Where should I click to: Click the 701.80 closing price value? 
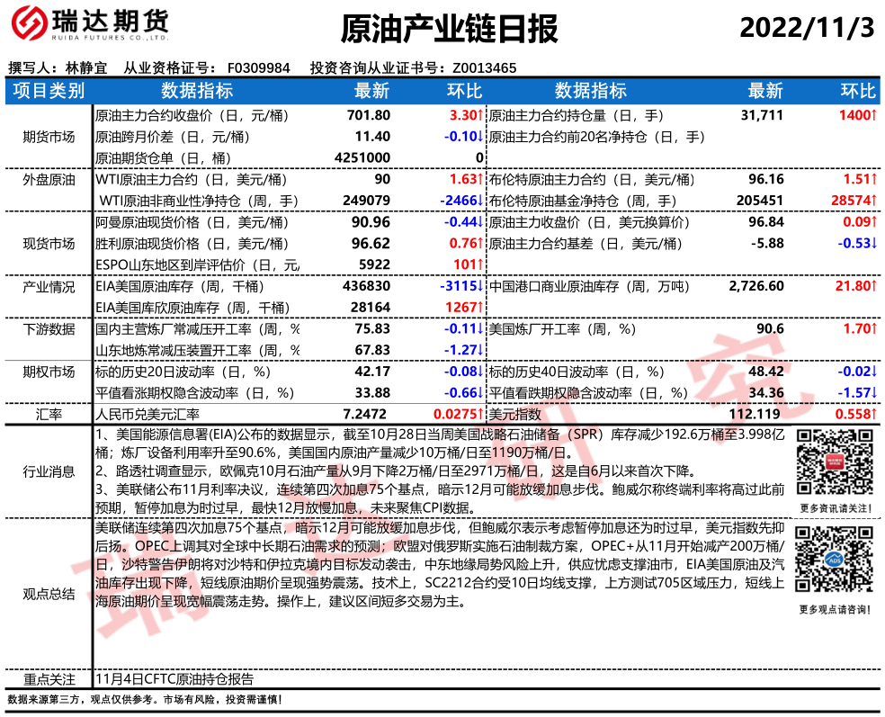[371, 115]
